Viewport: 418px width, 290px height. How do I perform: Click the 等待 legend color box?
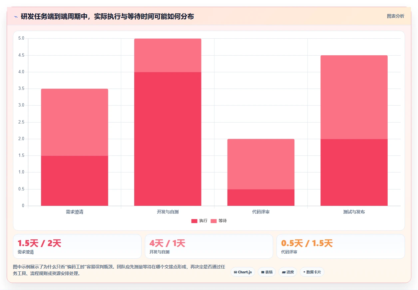[x=213, y=221]
